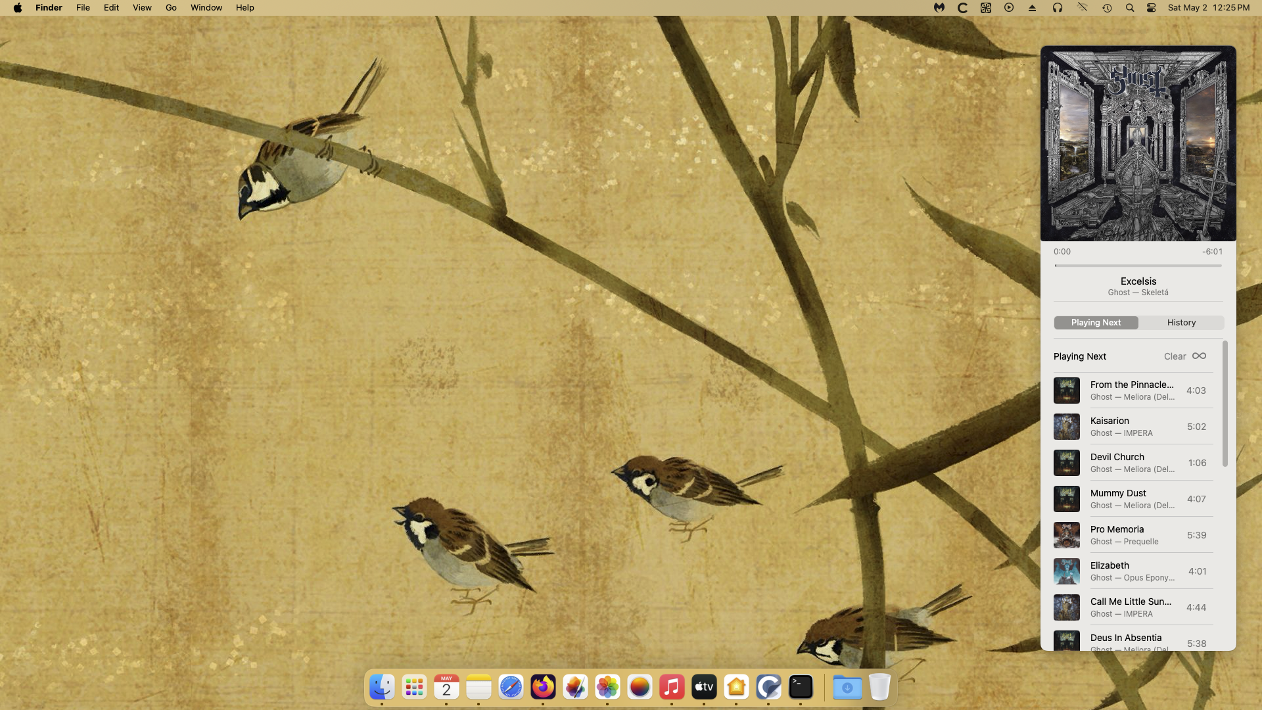Launch Firefox from the Dock
Image resolution: width=1262 pixels, height=710 pixels.
[543, 688]
